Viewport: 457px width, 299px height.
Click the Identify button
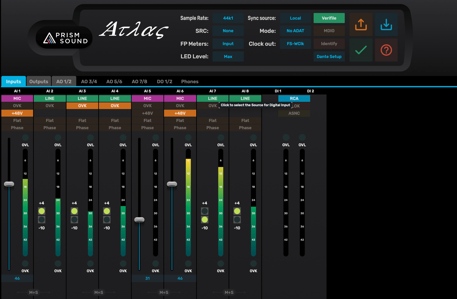[x=329, y=44]
